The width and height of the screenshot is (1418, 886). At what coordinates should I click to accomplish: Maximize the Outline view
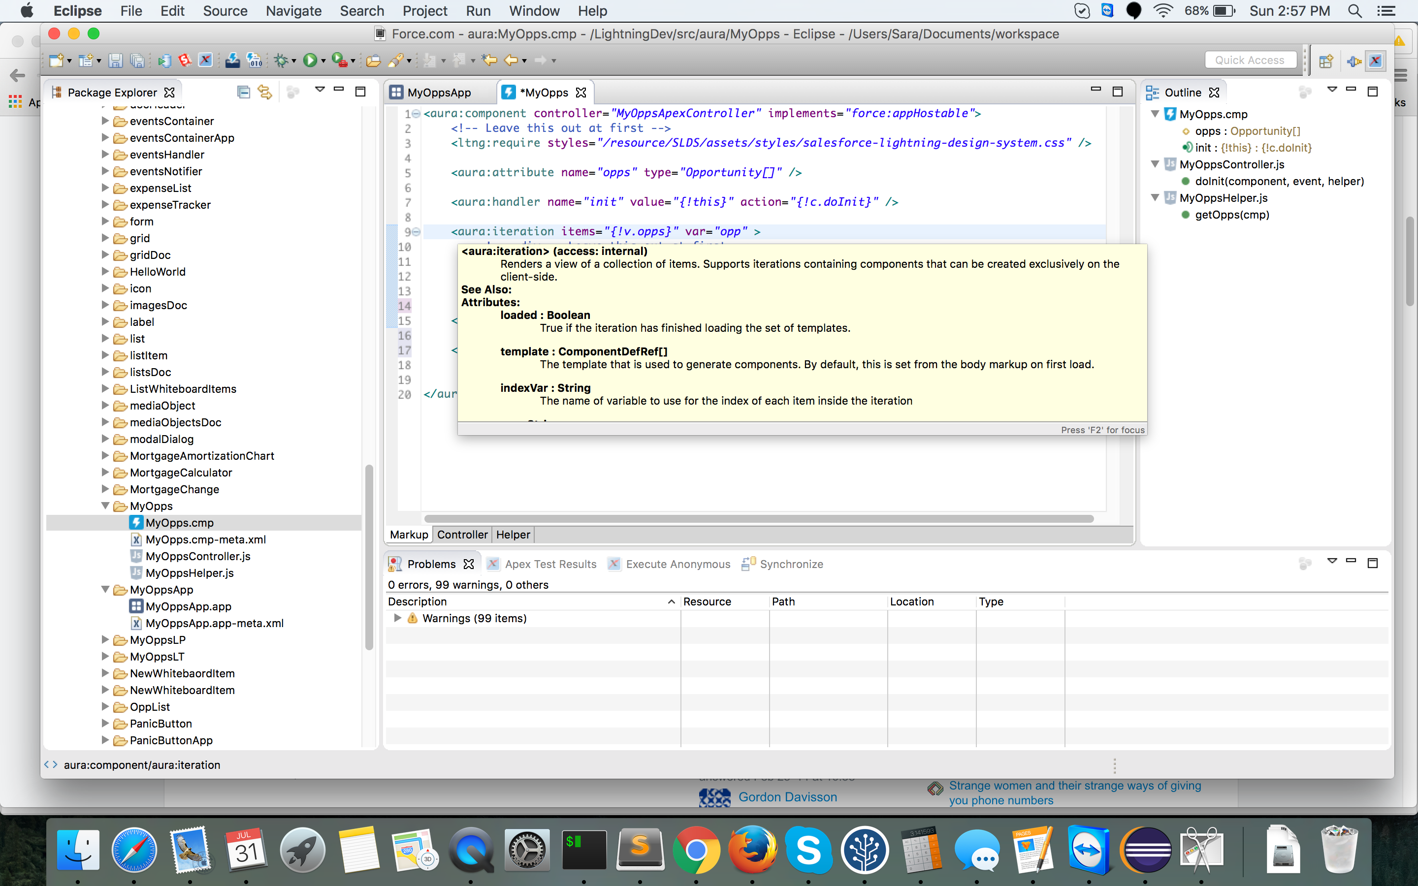point(1374,92)
